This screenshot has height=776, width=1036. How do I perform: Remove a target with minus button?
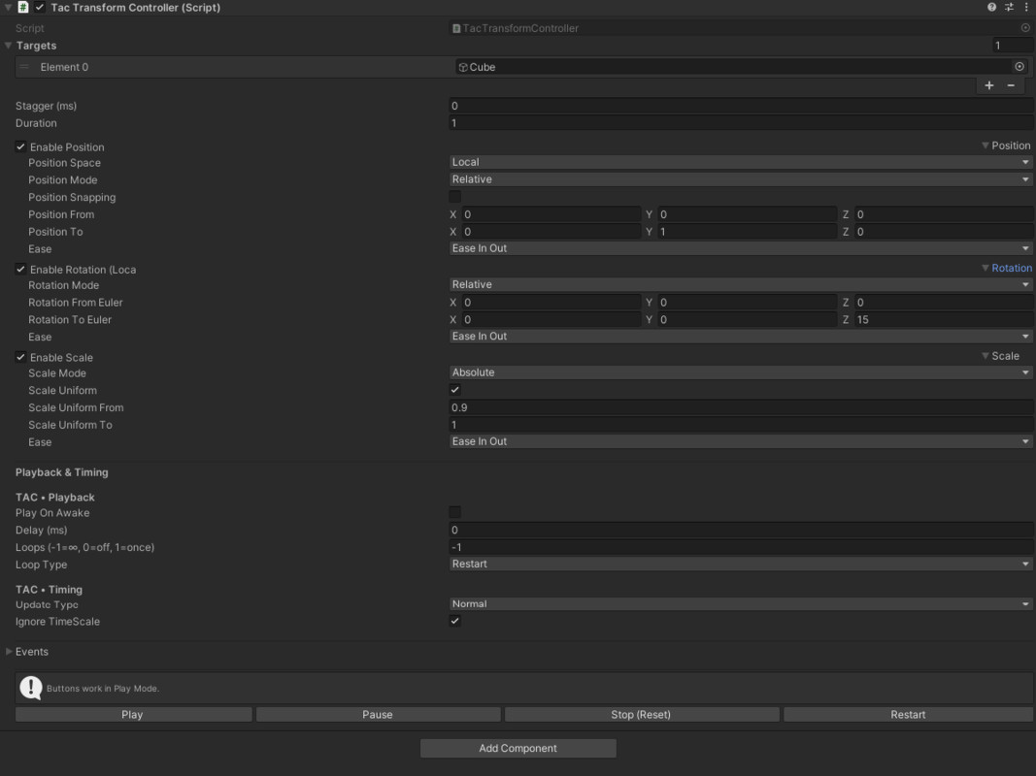[1010, 84]
